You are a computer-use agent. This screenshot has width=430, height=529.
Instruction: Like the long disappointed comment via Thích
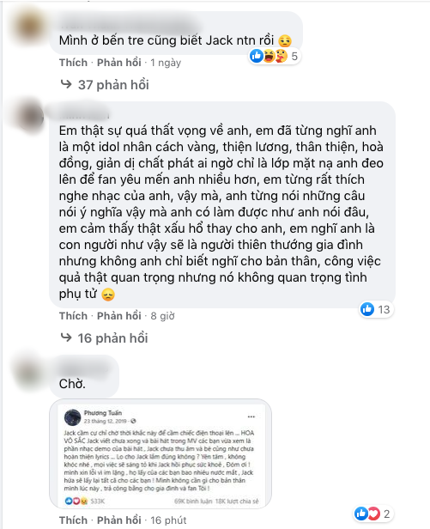pos(73,316)
